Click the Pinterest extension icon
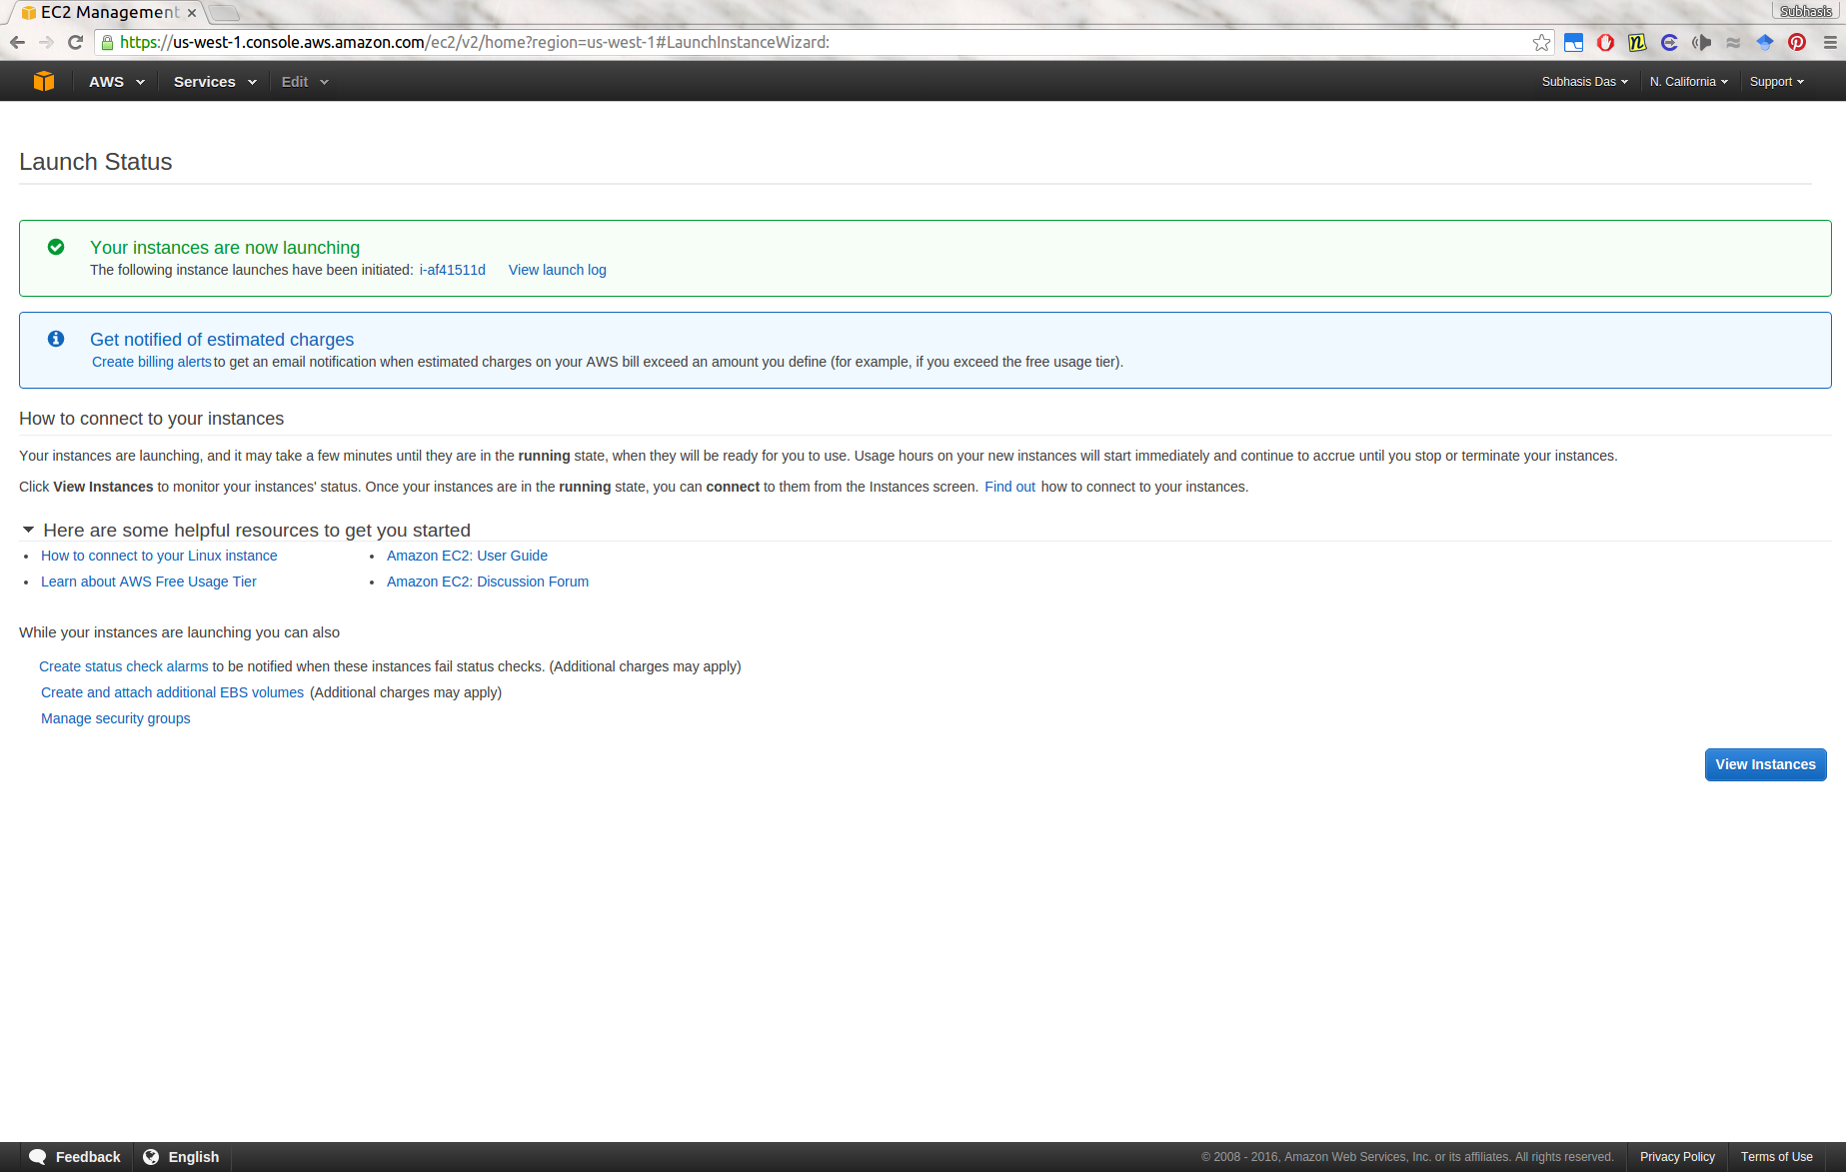The height and width of the screenshot is (1172, 1846). (1797, 42)
